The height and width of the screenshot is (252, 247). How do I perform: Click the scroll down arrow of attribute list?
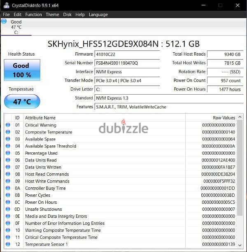click(x=240, y=245)
